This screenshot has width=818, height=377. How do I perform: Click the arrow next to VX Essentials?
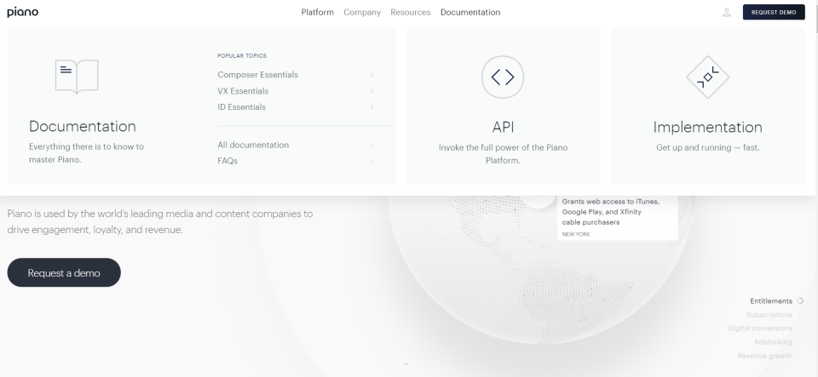point(372,91)
